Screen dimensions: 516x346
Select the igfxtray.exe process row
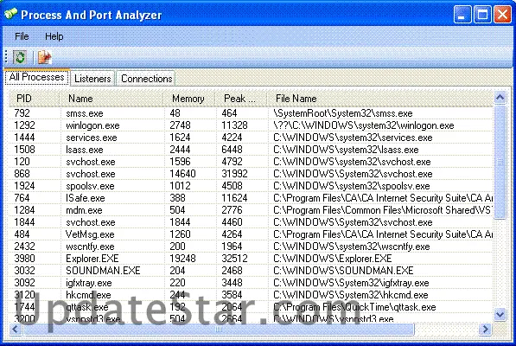pyautogui.click(x=251, y=283)
